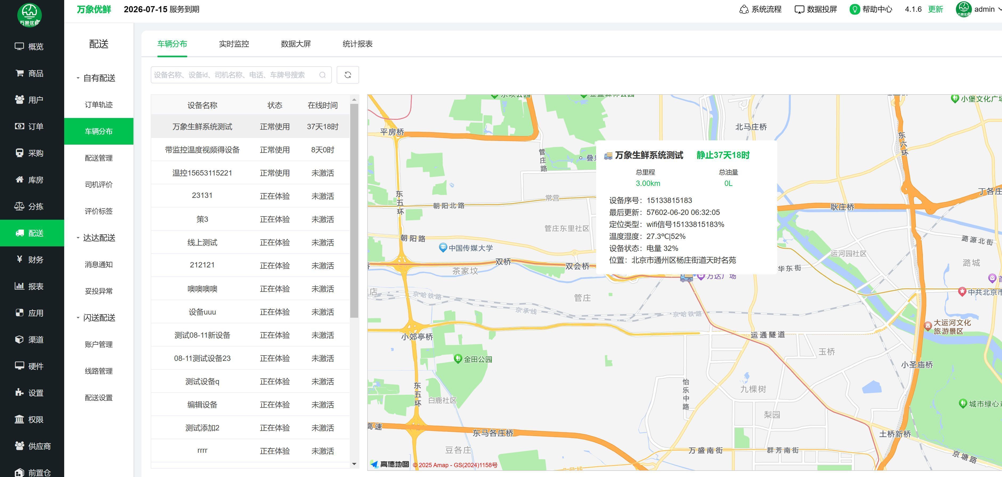Screen dimensions: 1002x477
Task: Click the 供应商 suppliers icon
Action: point(19,446)
